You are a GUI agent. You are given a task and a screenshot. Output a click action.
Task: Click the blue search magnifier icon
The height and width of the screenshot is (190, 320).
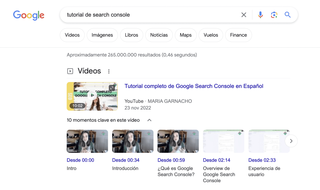click(x=288, y=15)
